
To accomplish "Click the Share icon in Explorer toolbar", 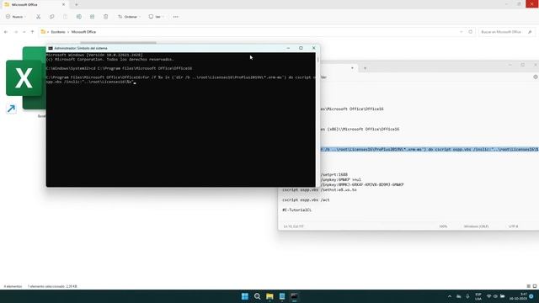I will coord(92,17).
